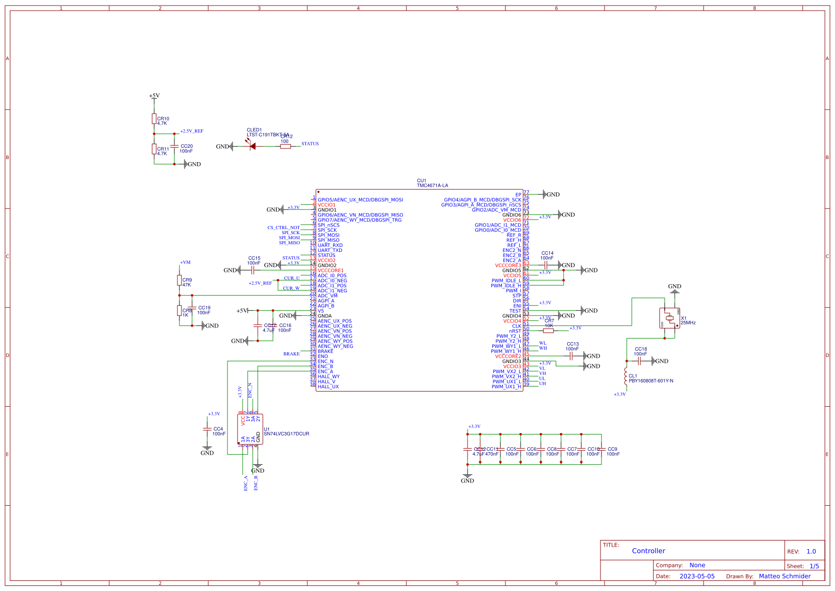Viewport: 835px width, 591px height.
Task: Click the Controller title text
Action: coord(649,551)
